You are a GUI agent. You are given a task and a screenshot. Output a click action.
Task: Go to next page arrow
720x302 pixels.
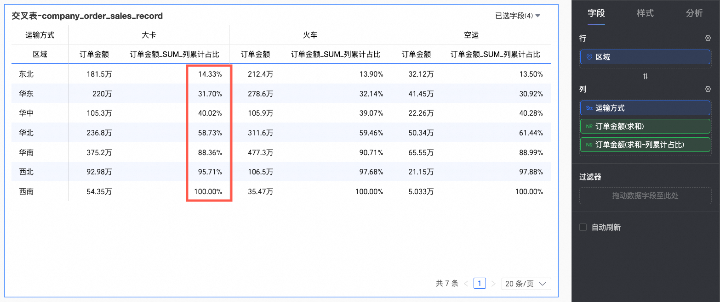(493, 284)
